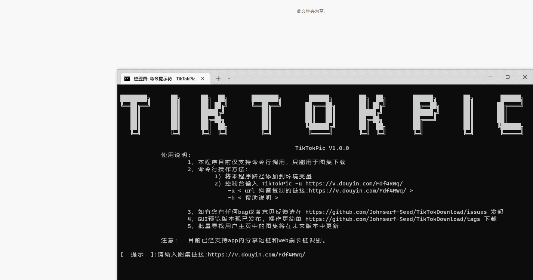Maximize the terminal window

pos(508,77)
